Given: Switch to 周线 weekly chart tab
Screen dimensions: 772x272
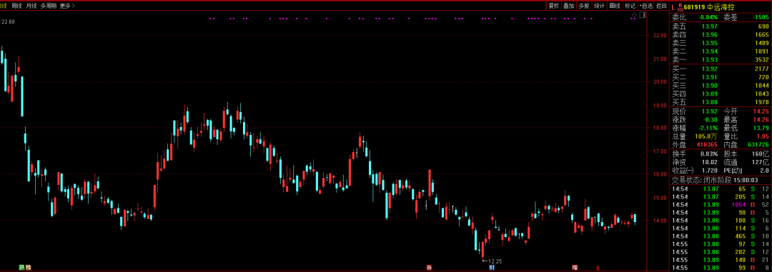Looking at the screenshot, I should coord(16,6).
